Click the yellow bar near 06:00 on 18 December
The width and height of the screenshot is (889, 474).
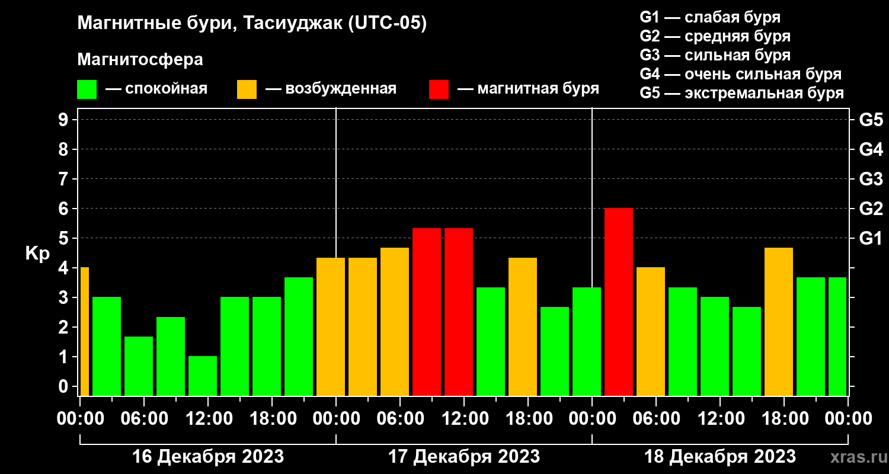[651, 332]
